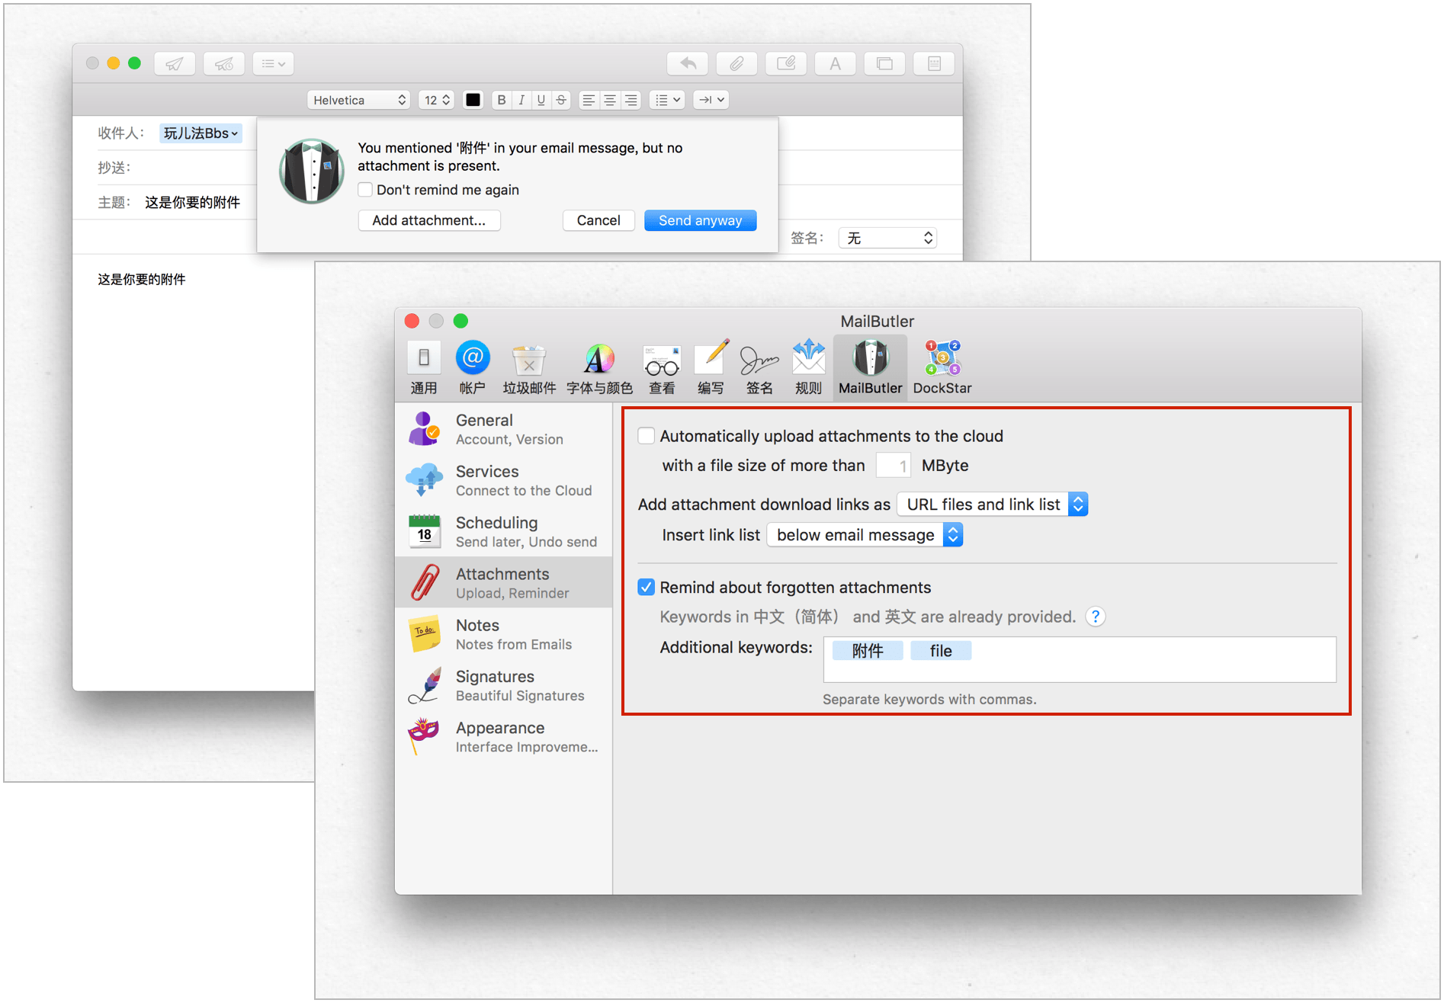Click the font 'A' format icon in compose toolbar
This screenshot has height=1003, width=1444.
(836, 63)
